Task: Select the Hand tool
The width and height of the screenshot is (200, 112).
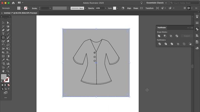Action: (3, 71)
